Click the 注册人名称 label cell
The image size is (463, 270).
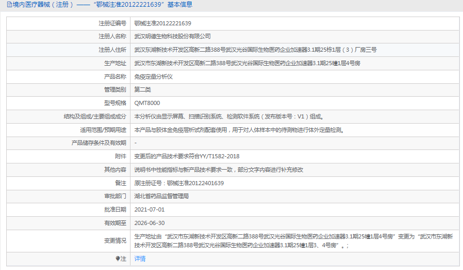click(68, 37)
